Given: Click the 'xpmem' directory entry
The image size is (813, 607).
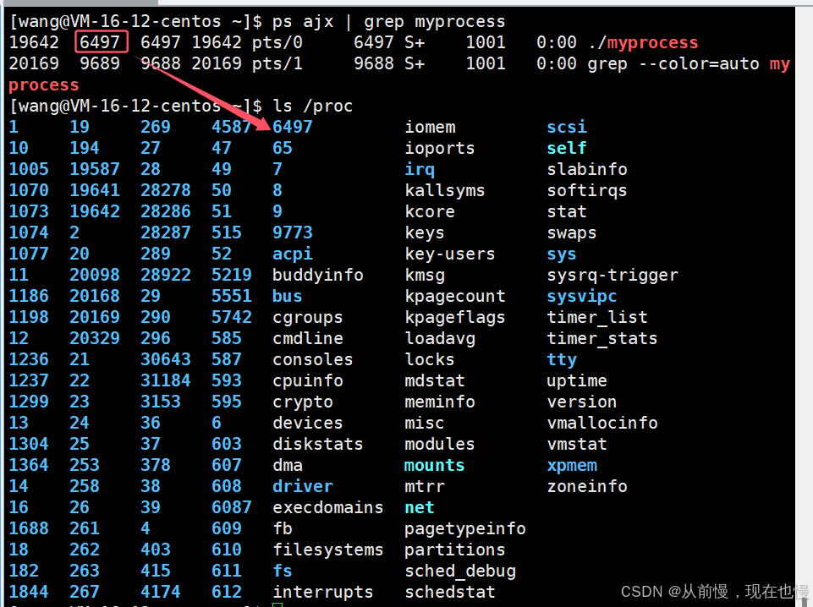Looking at the screenshot, I should [572, 466].
